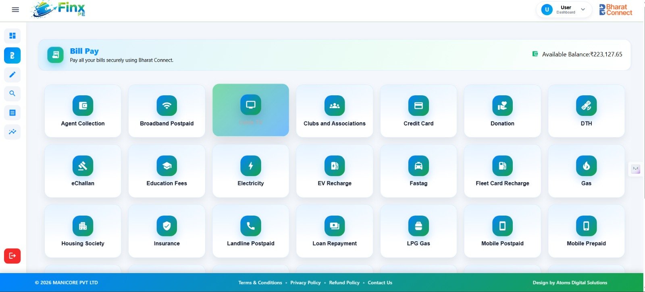Click the Credit Card icon

[418, 105]
